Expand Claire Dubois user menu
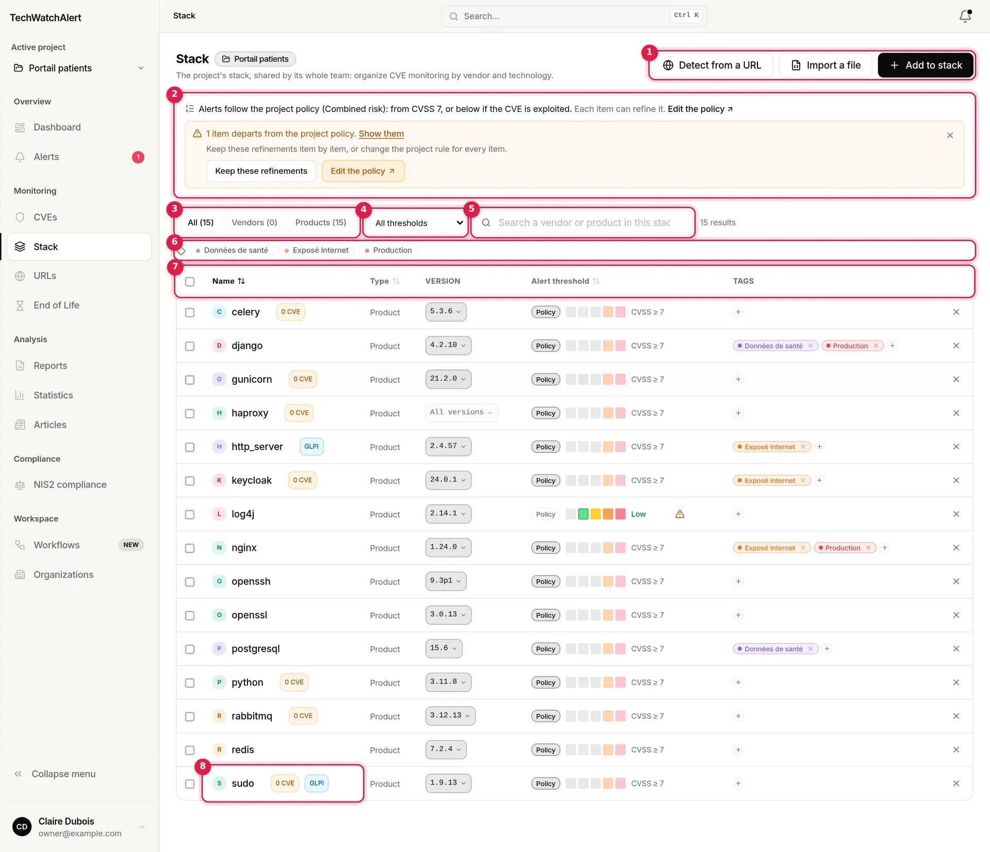990x852 pixels. click(79, 827)
